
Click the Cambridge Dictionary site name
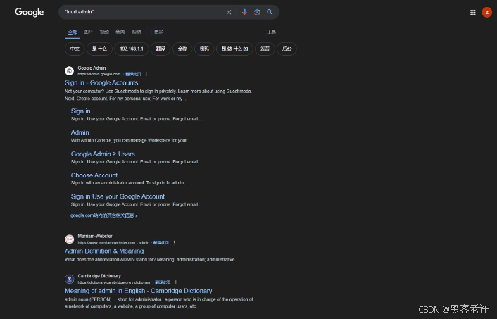99,276
